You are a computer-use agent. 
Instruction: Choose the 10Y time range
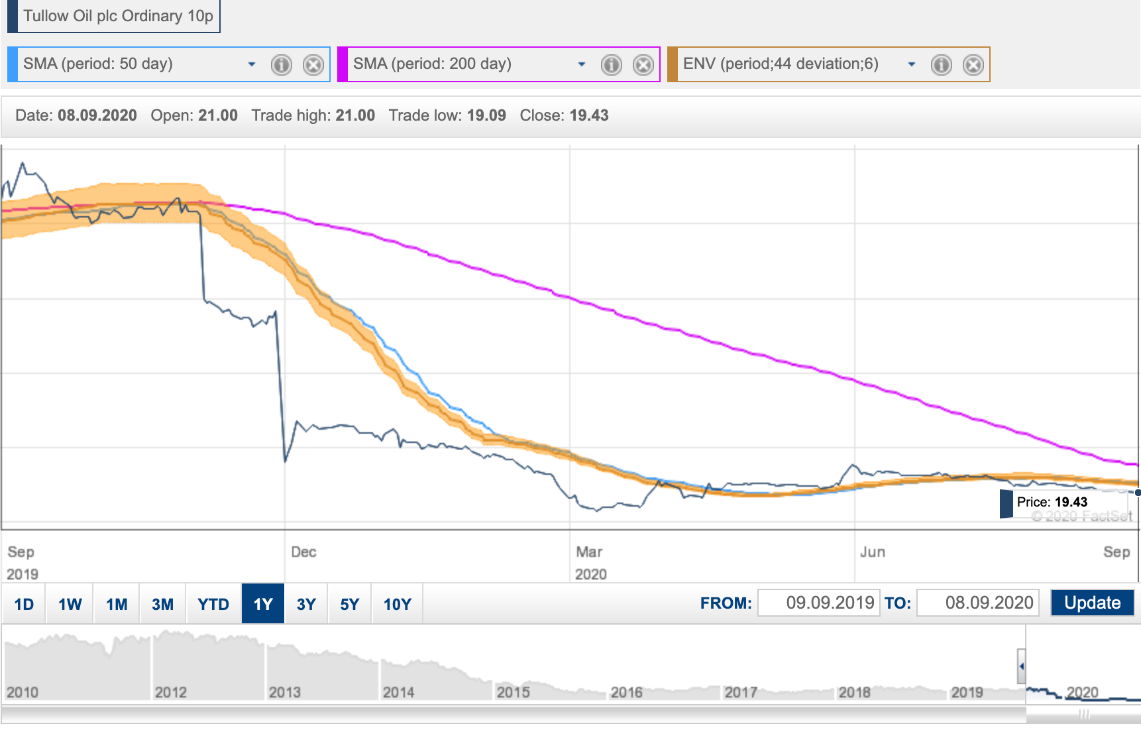(x=398, y=604)
